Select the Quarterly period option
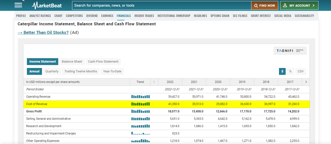This screenshot has height=144, width=331. 52,71
